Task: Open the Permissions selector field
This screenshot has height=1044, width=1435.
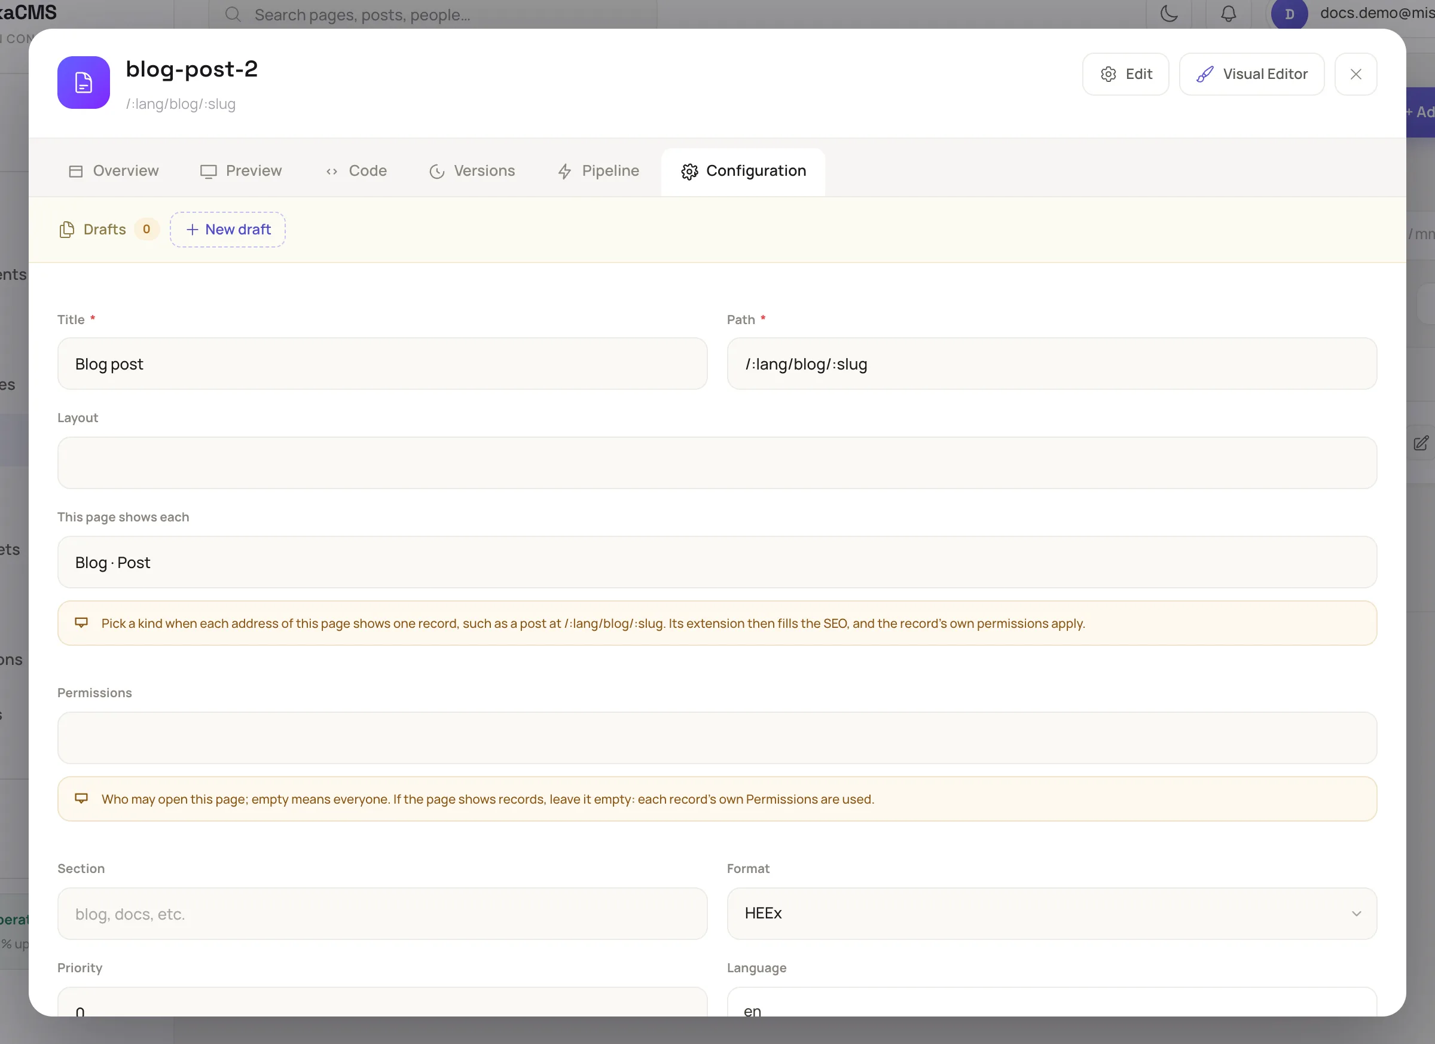Action: point(717,738)
